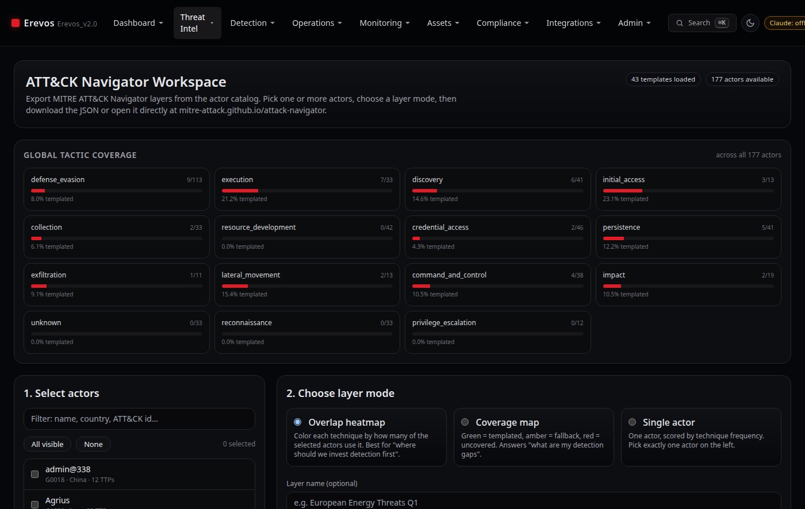Click the "Erevos_v2.0" version label
This screenshot has height=509, width=805.
(77, 24)
